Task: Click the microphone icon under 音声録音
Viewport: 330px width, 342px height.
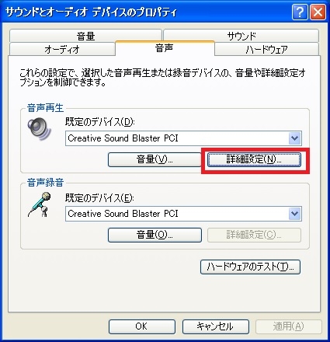Action: pos(40,204)
